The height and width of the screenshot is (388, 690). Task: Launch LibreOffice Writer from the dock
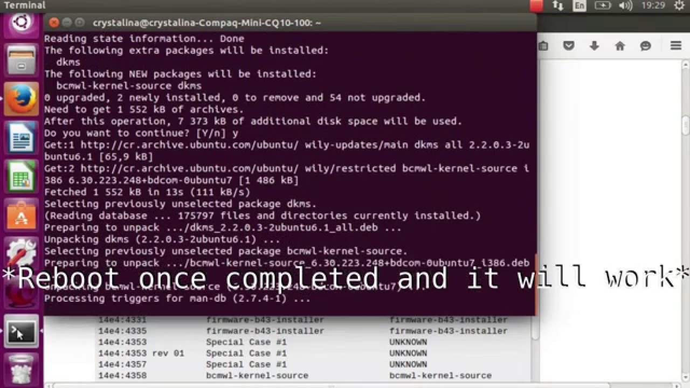click(22, 137)
